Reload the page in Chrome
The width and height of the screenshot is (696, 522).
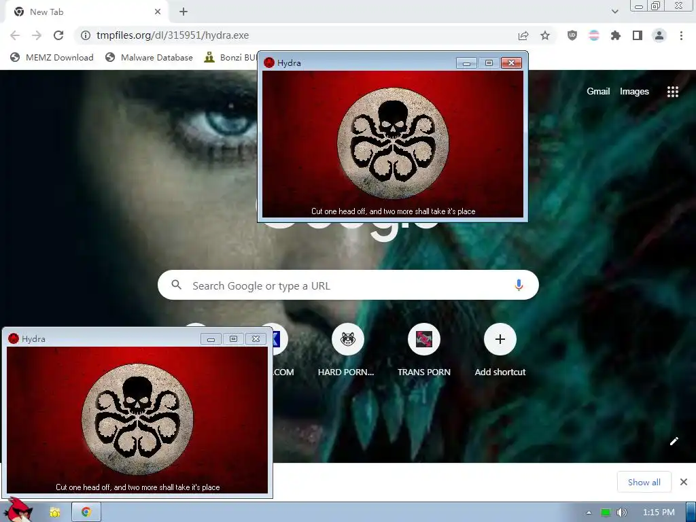tap(58, 35)
